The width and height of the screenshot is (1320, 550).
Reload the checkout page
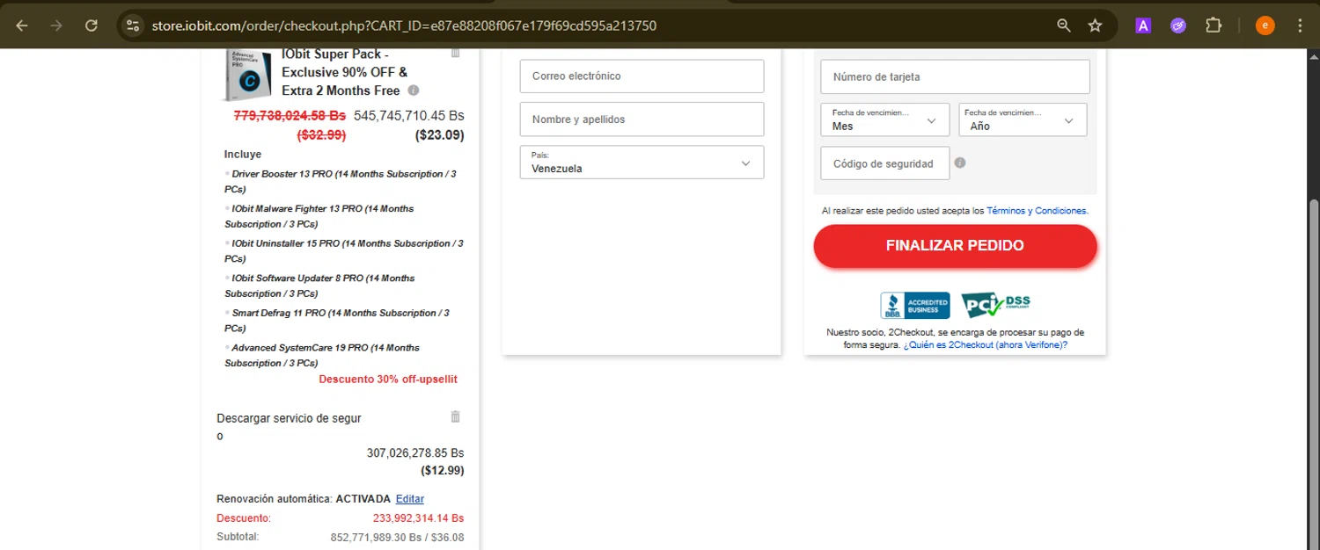click(x=91, y=25)
